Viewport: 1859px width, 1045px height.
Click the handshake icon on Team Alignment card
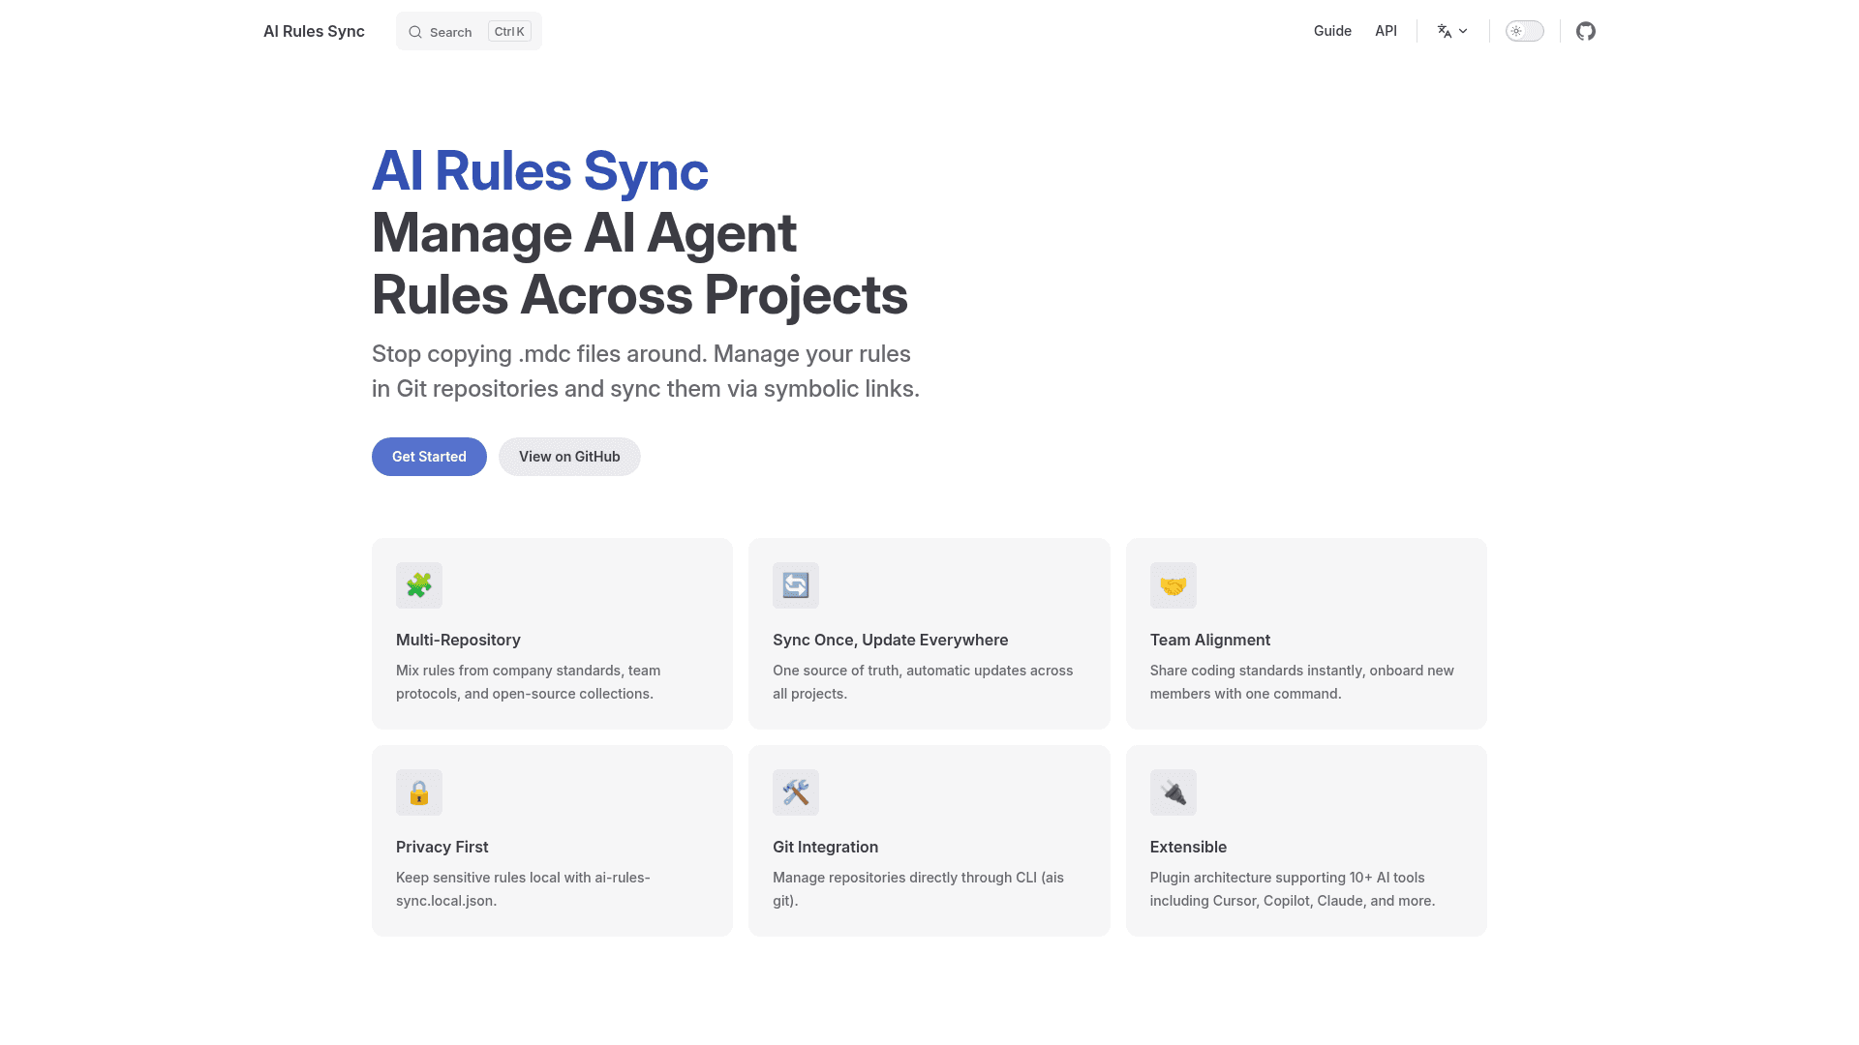pos(1173,584)
